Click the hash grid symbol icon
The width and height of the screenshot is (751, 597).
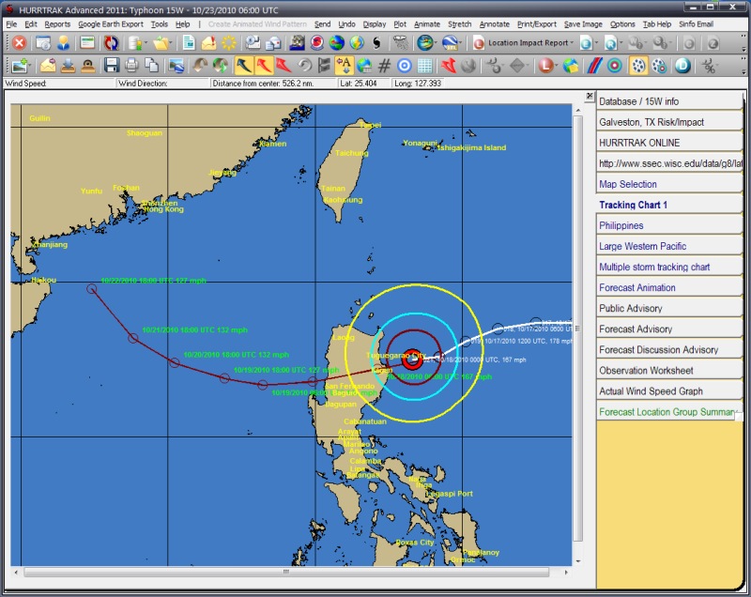coord(384,66)
